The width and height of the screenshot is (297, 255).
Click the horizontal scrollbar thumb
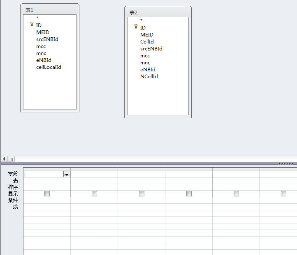(12, 159)
